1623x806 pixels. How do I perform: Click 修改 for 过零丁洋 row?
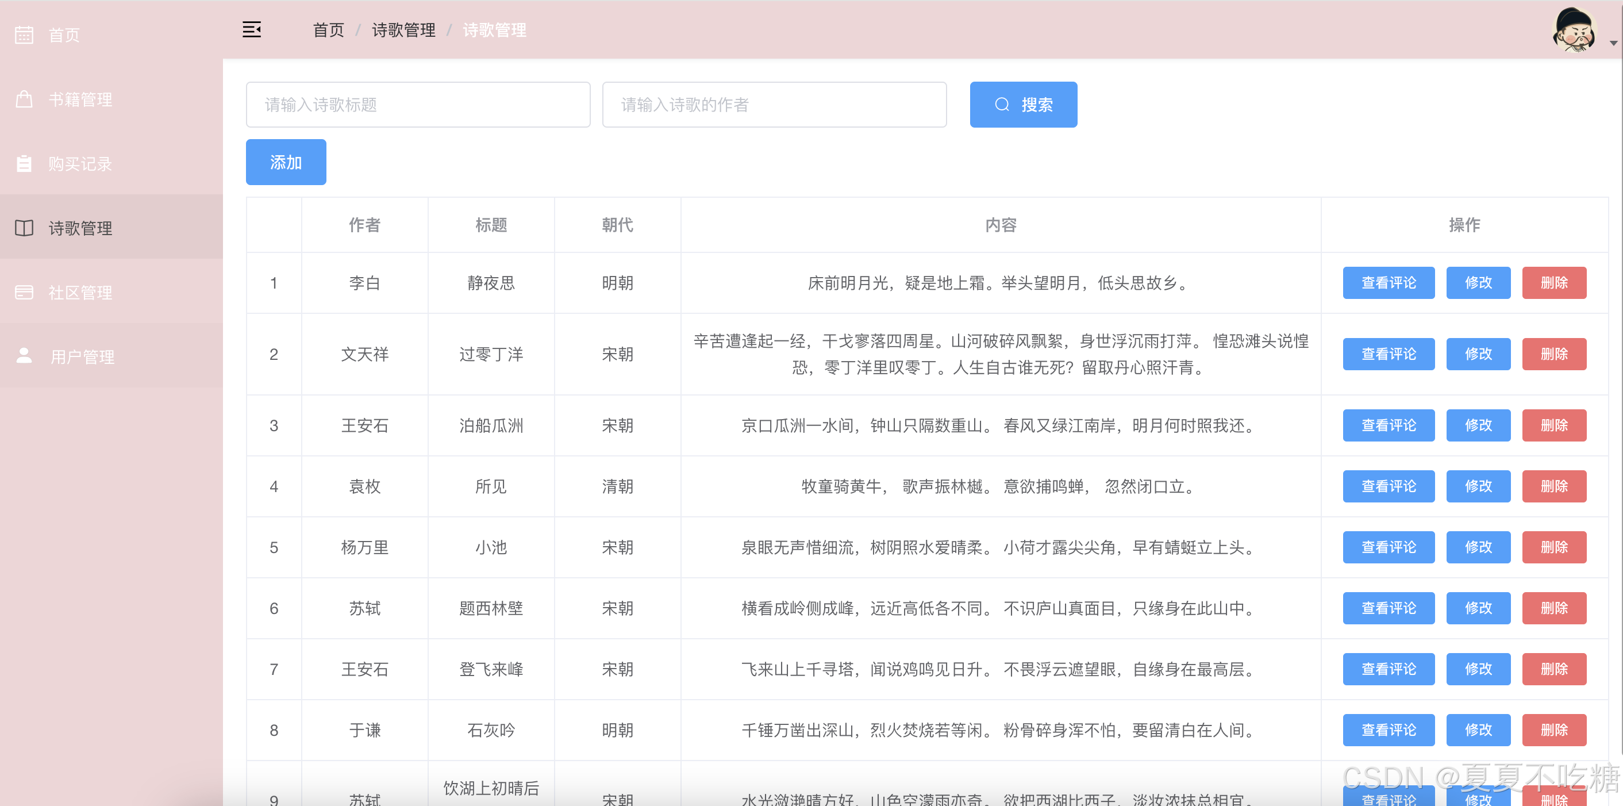(1478, 354)
